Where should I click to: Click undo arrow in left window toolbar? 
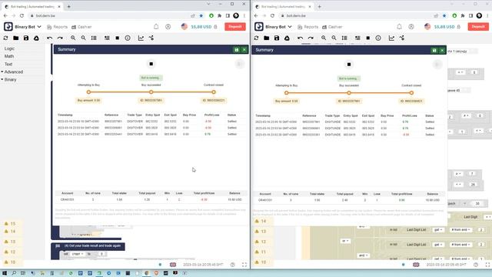coord(49,38)
